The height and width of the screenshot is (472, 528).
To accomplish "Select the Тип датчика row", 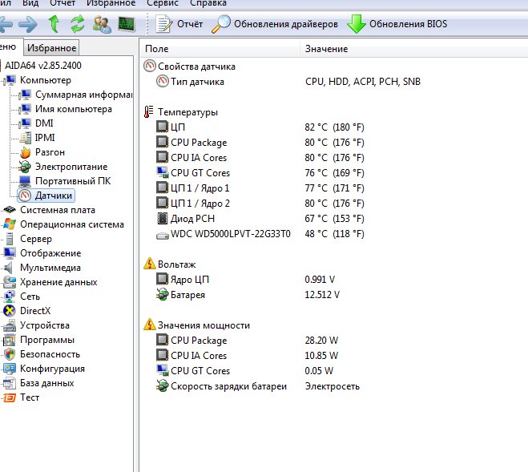I will (x=289, y=82).
